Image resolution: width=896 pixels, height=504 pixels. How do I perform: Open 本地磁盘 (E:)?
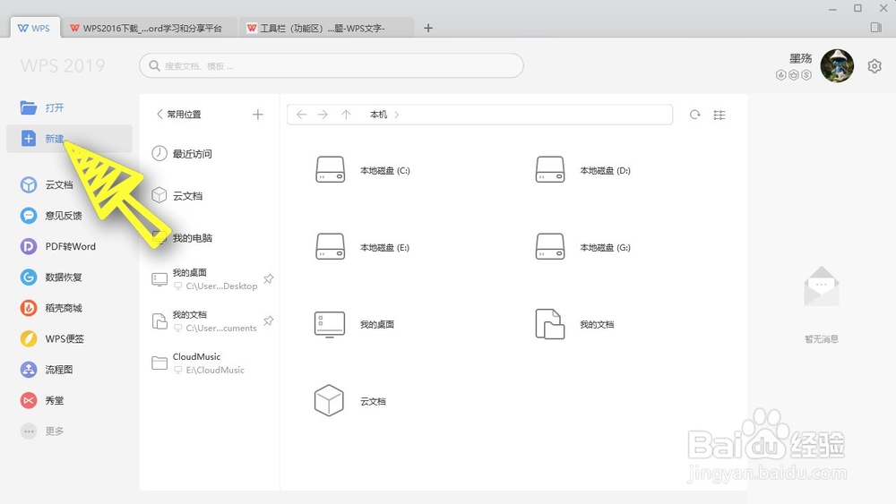(363, 247)
